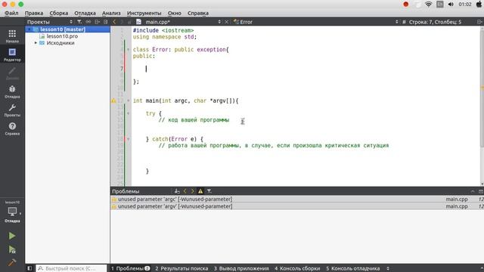The image size is (484, 272).
Task: Open the Справка help mode
Action: coord(12,128)
